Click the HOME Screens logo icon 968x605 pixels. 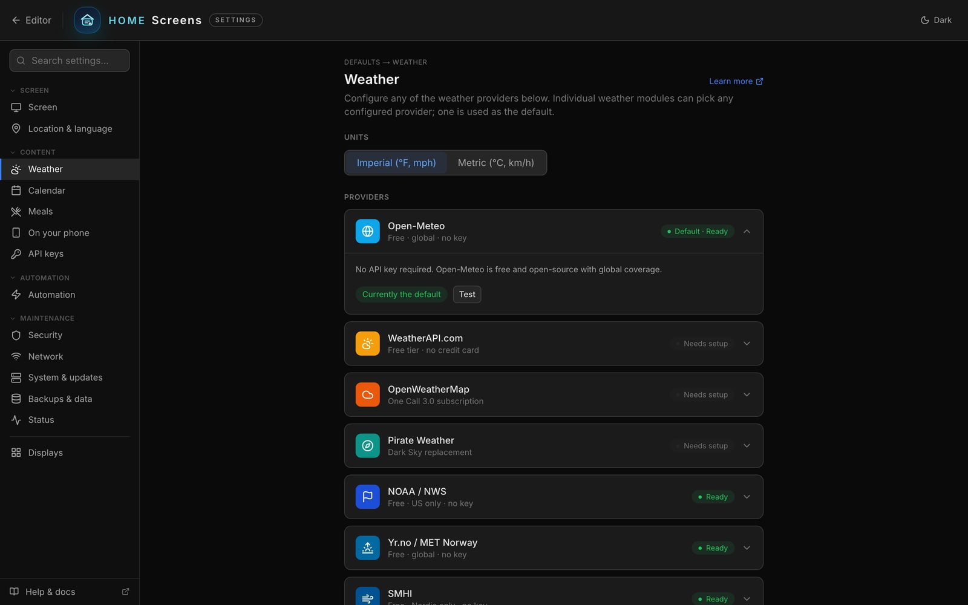pyautogui.click(x=87, y=20)
